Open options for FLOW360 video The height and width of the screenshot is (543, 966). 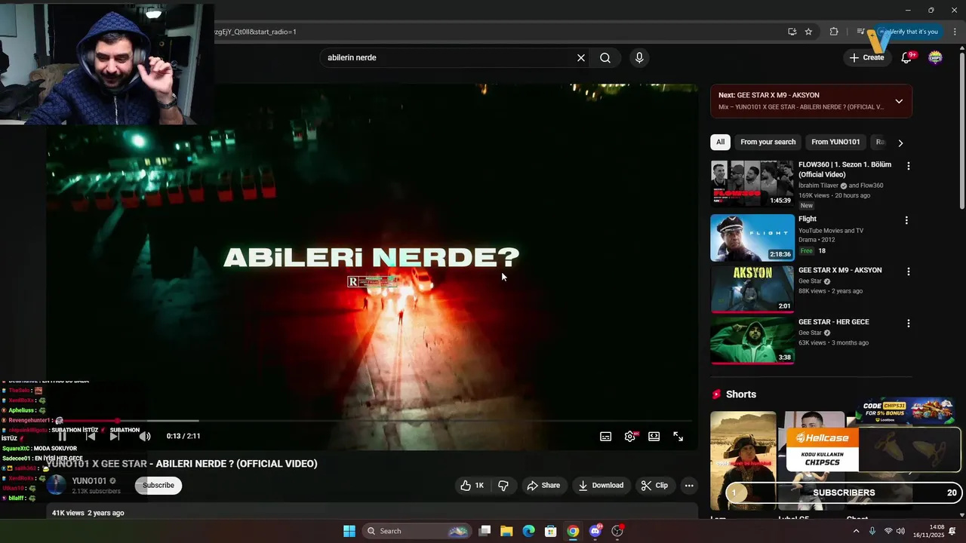tap(908, 166)
